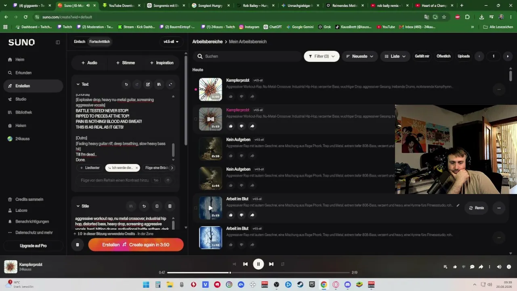The height and width of the screenshot is (291, 517).
Task: Focus the Suchen search field
Action: point(247,56)
